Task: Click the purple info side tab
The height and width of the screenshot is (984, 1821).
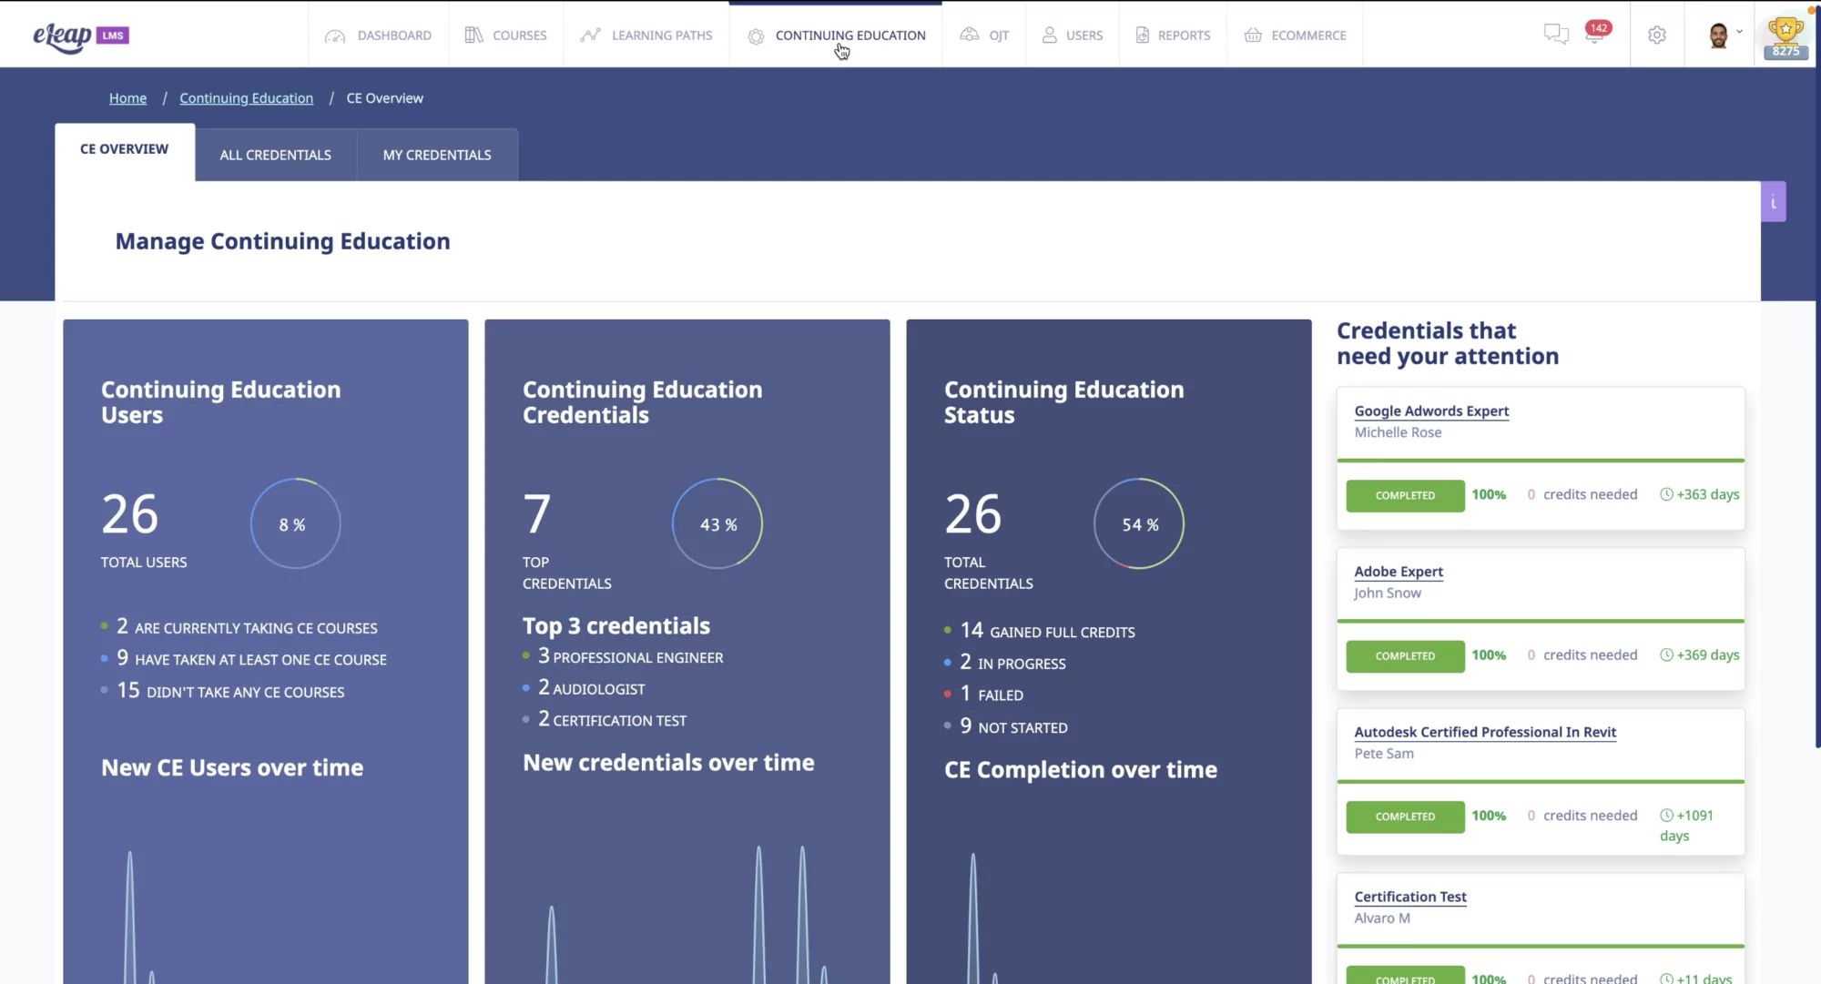Action: pos(1774,202)
